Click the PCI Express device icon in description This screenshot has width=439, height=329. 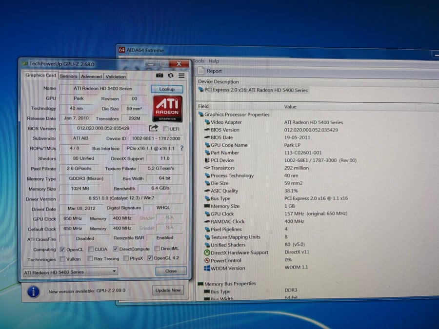[201, 90]
